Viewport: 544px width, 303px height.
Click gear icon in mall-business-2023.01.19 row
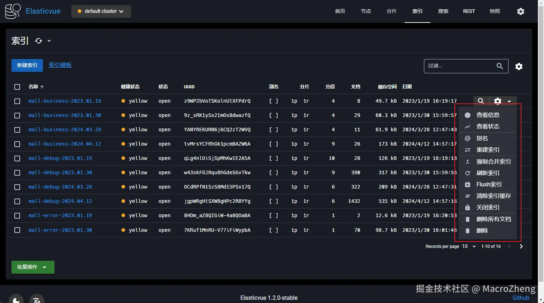498,101
